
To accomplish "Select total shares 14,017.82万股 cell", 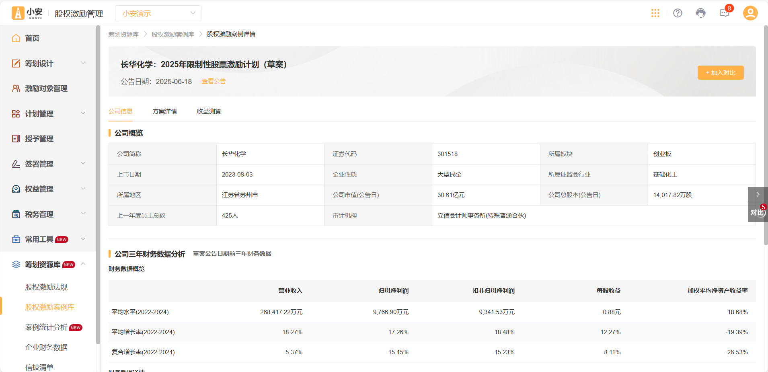I will coord(673,195).
